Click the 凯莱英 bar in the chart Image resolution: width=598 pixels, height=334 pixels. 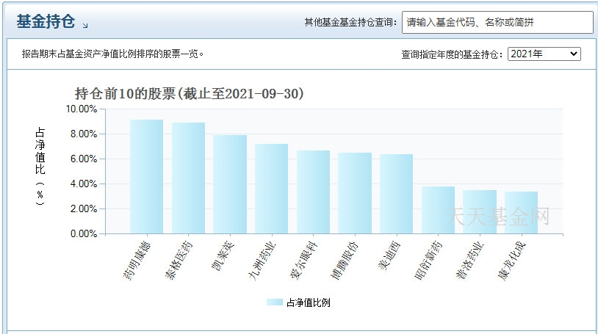(230, 184)
